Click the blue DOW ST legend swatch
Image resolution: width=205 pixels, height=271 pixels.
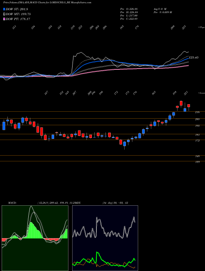click(4, 9)
